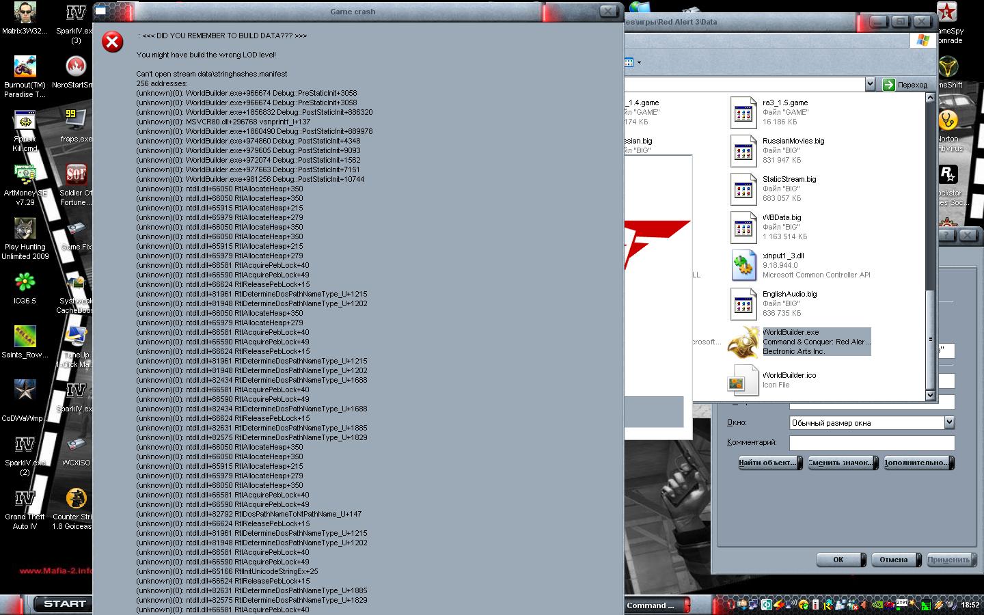This screenshot has width=984, height=615.
Task: Click the 'Microsoft Common Controller API' description text
Action: point(817,275)
